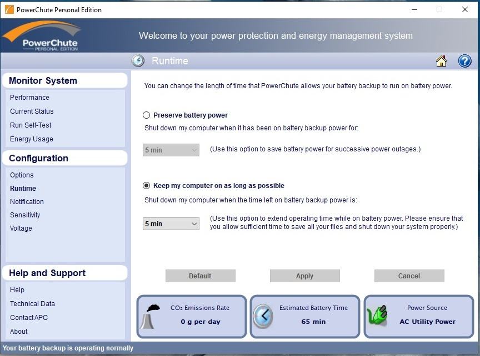480x356 pixels.
Task: Open Notification settings
Action: click(x=27, y=202)
